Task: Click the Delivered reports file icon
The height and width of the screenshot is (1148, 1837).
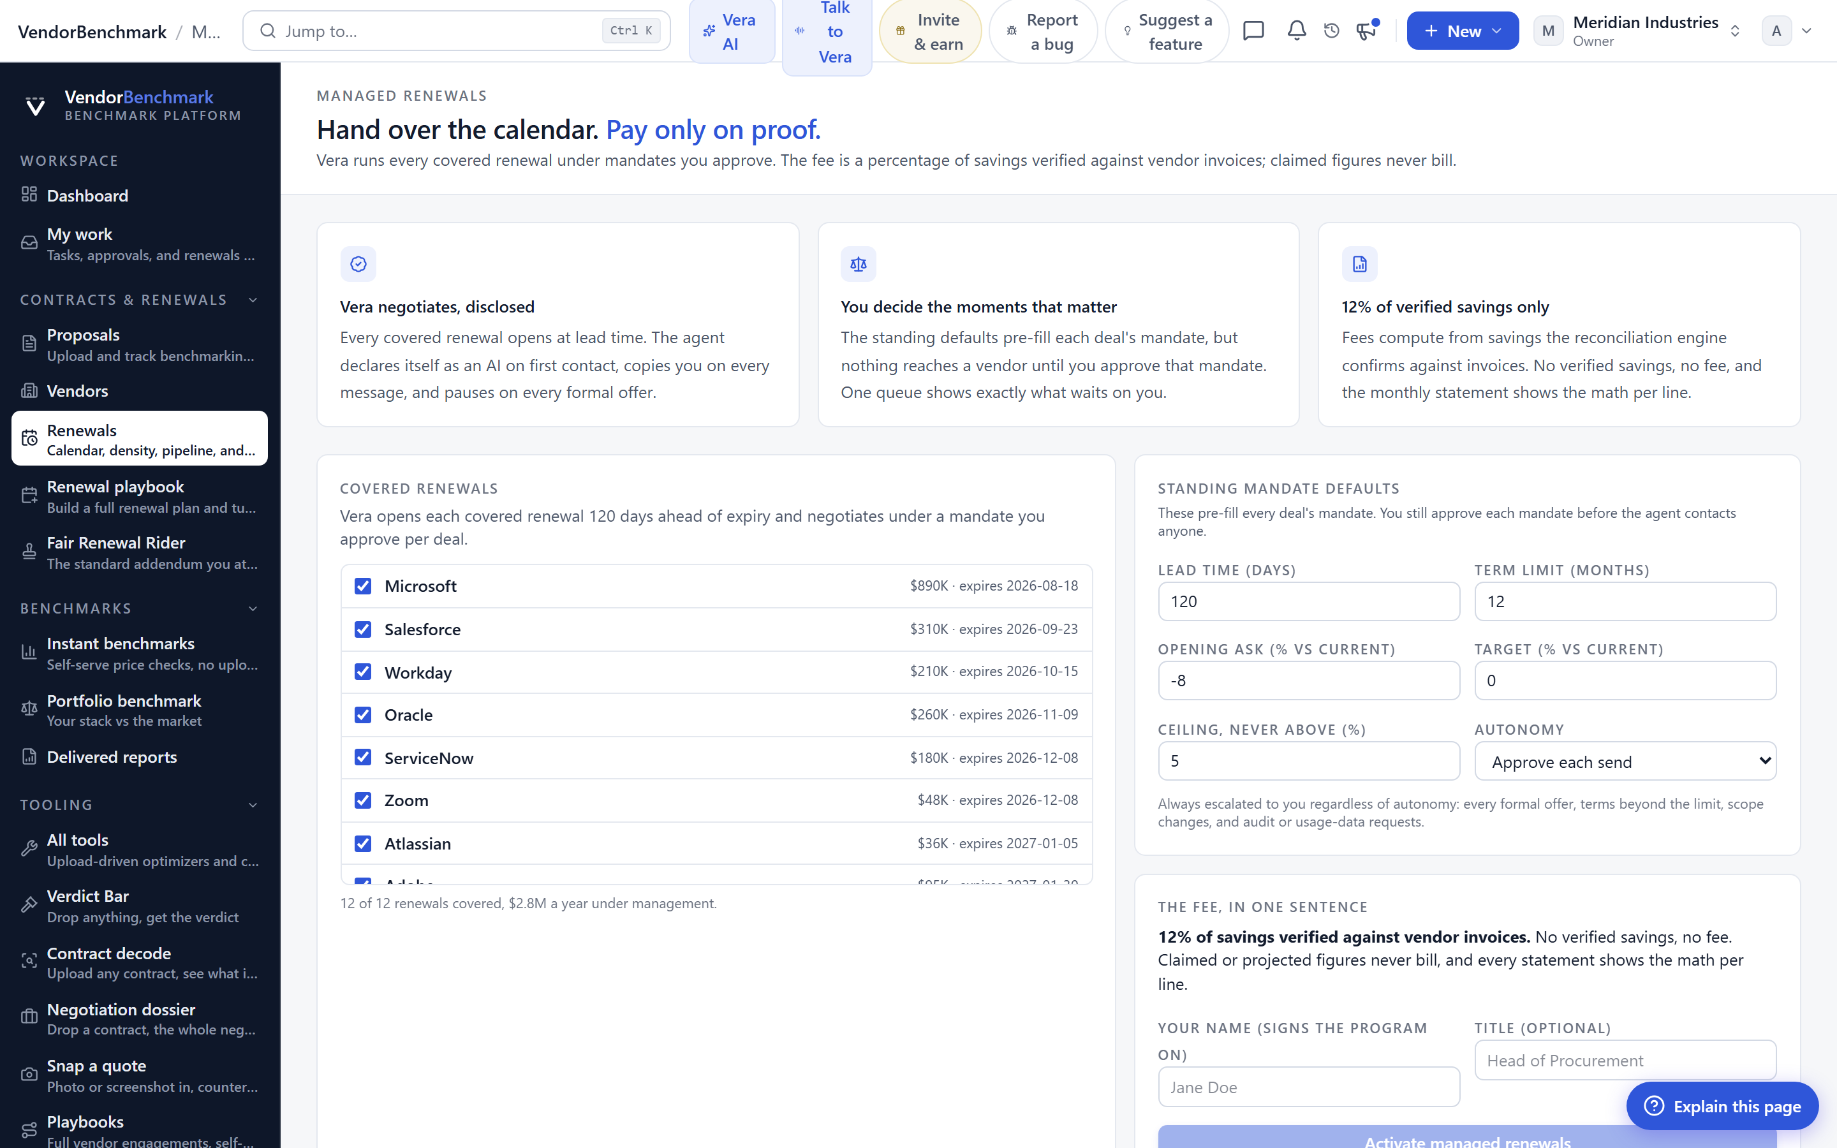Action: (29, 757)
